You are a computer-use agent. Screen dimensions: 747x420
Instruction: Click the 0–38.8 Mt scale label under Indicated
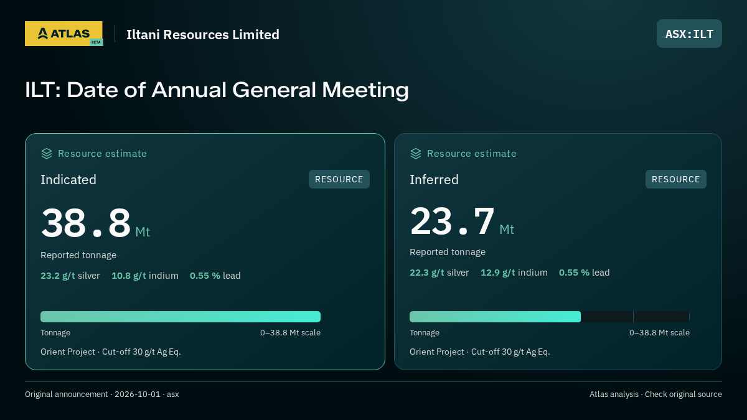(x=290, y=333)
